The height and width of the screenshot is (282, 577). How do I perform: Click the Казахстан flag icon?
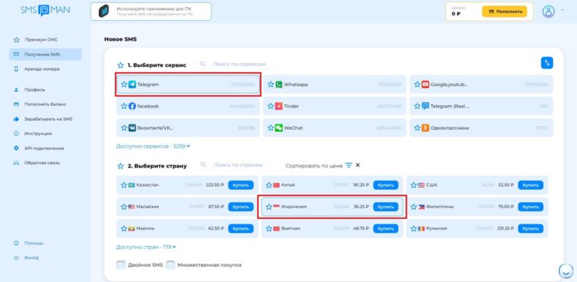click(x=131, y=185)
